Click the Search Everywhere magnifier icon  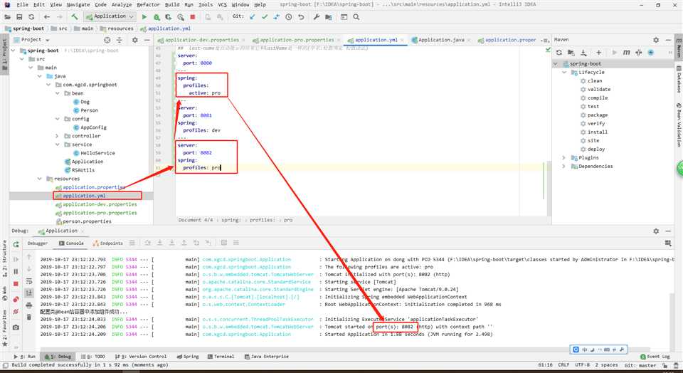click(356, 17)
